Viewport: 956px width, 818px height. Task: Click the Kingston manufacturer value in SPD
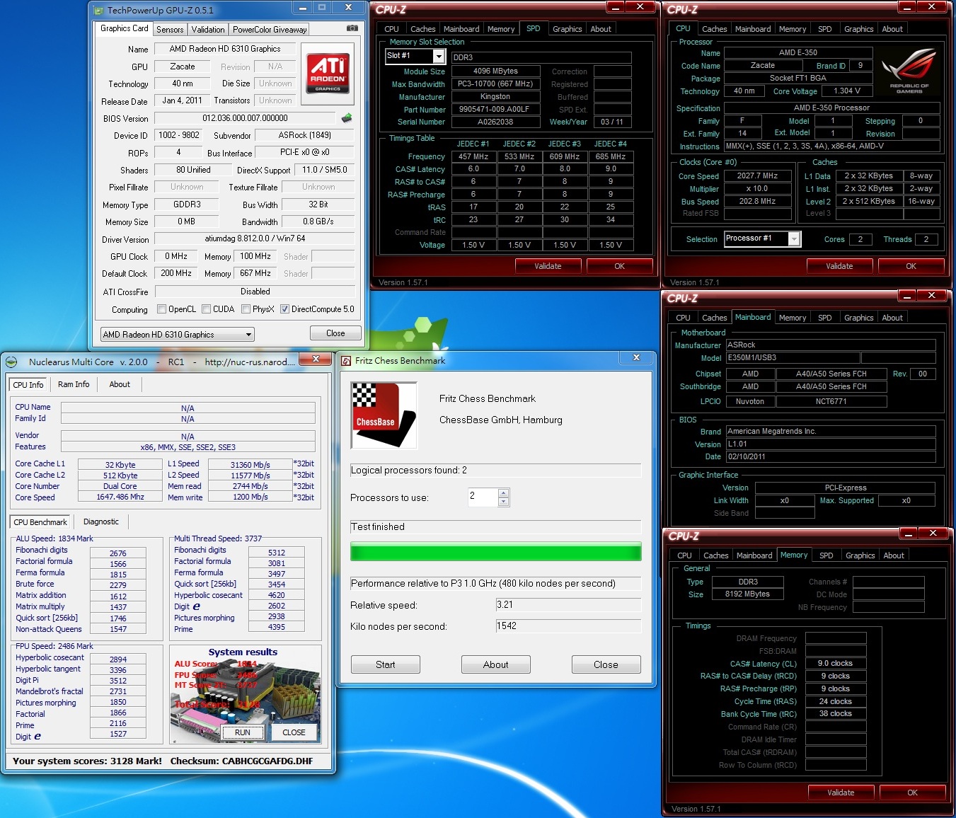[495, 97]
